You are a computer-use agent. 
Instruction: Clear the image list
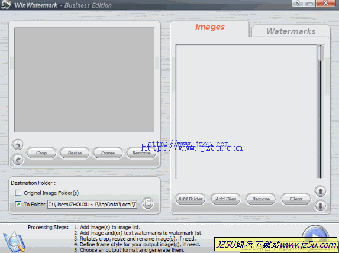click(296, 199)
